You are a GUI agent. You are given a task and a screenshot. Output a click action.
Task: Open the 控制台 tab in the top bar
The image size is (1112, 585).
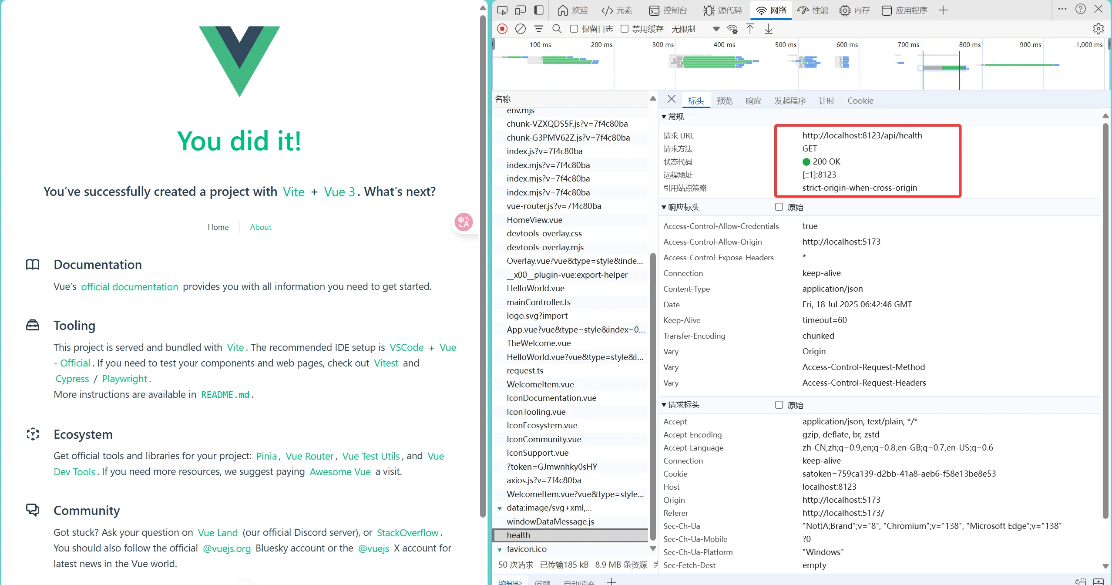(x=668, y=10)
